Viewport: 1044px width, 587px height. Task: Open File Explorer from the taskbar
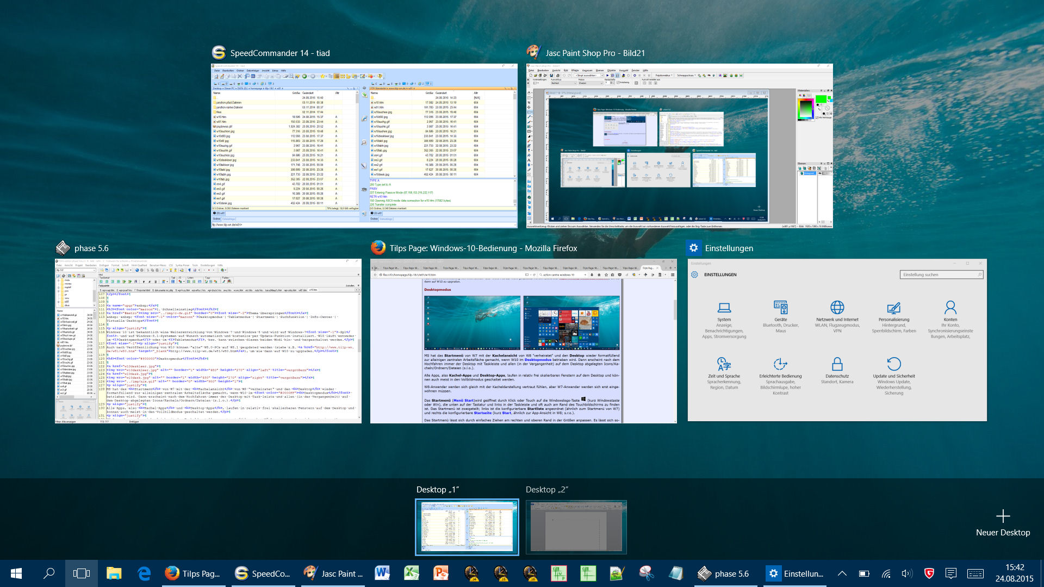click(114, 573)
